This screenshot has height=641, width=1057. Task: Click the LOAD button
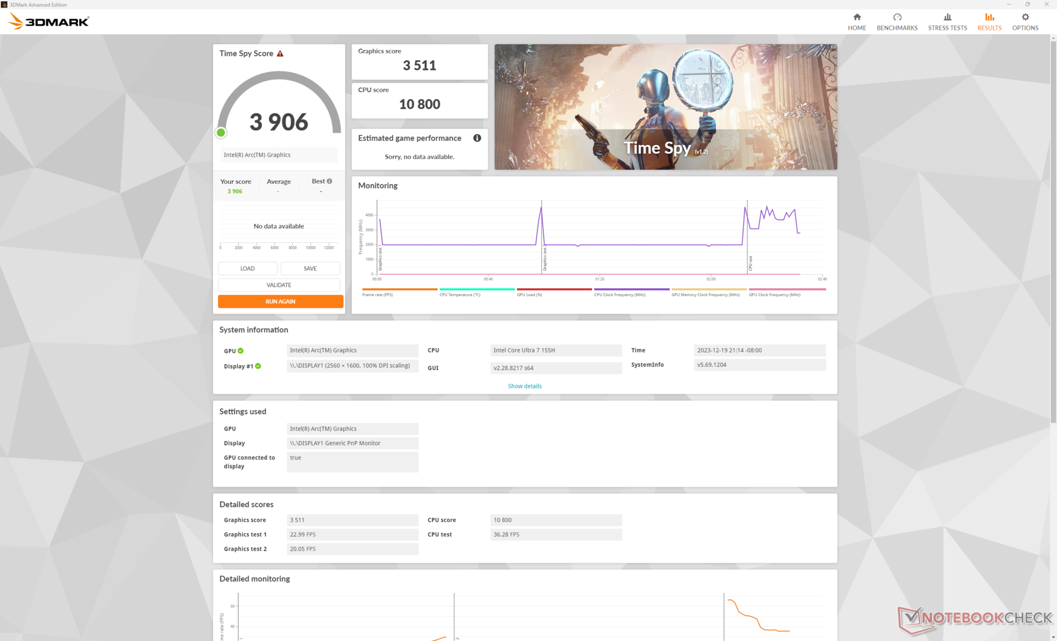(247, 268)
